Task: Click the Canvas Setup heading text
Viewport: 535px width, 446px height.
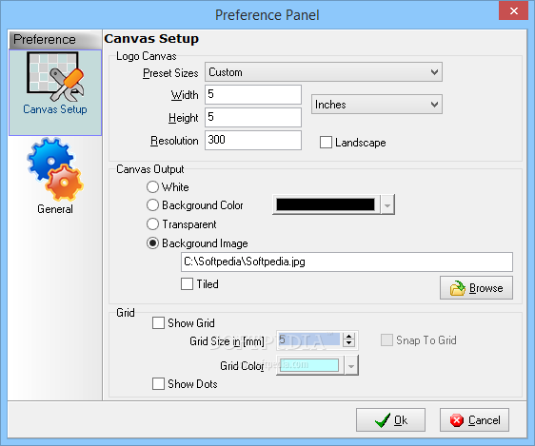Action: coord(151,38)
